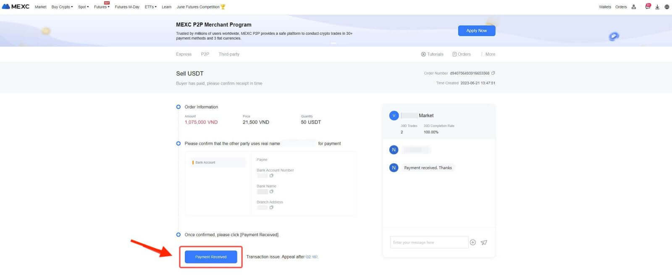The height and width of the screenshot is (276, 672).
Task: Click the time created 2023-06-21 13:47:51
Action: click(478, 83)
